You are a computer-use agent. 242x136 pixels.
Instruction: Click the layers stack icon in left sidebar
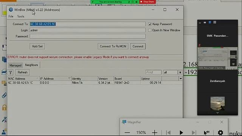pyautogui.click(x=4, y=72)
